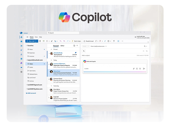The height and width of the screenshot is (127, 170).
Task: Click Cc in the compose header
Action: tap(143, 51)
